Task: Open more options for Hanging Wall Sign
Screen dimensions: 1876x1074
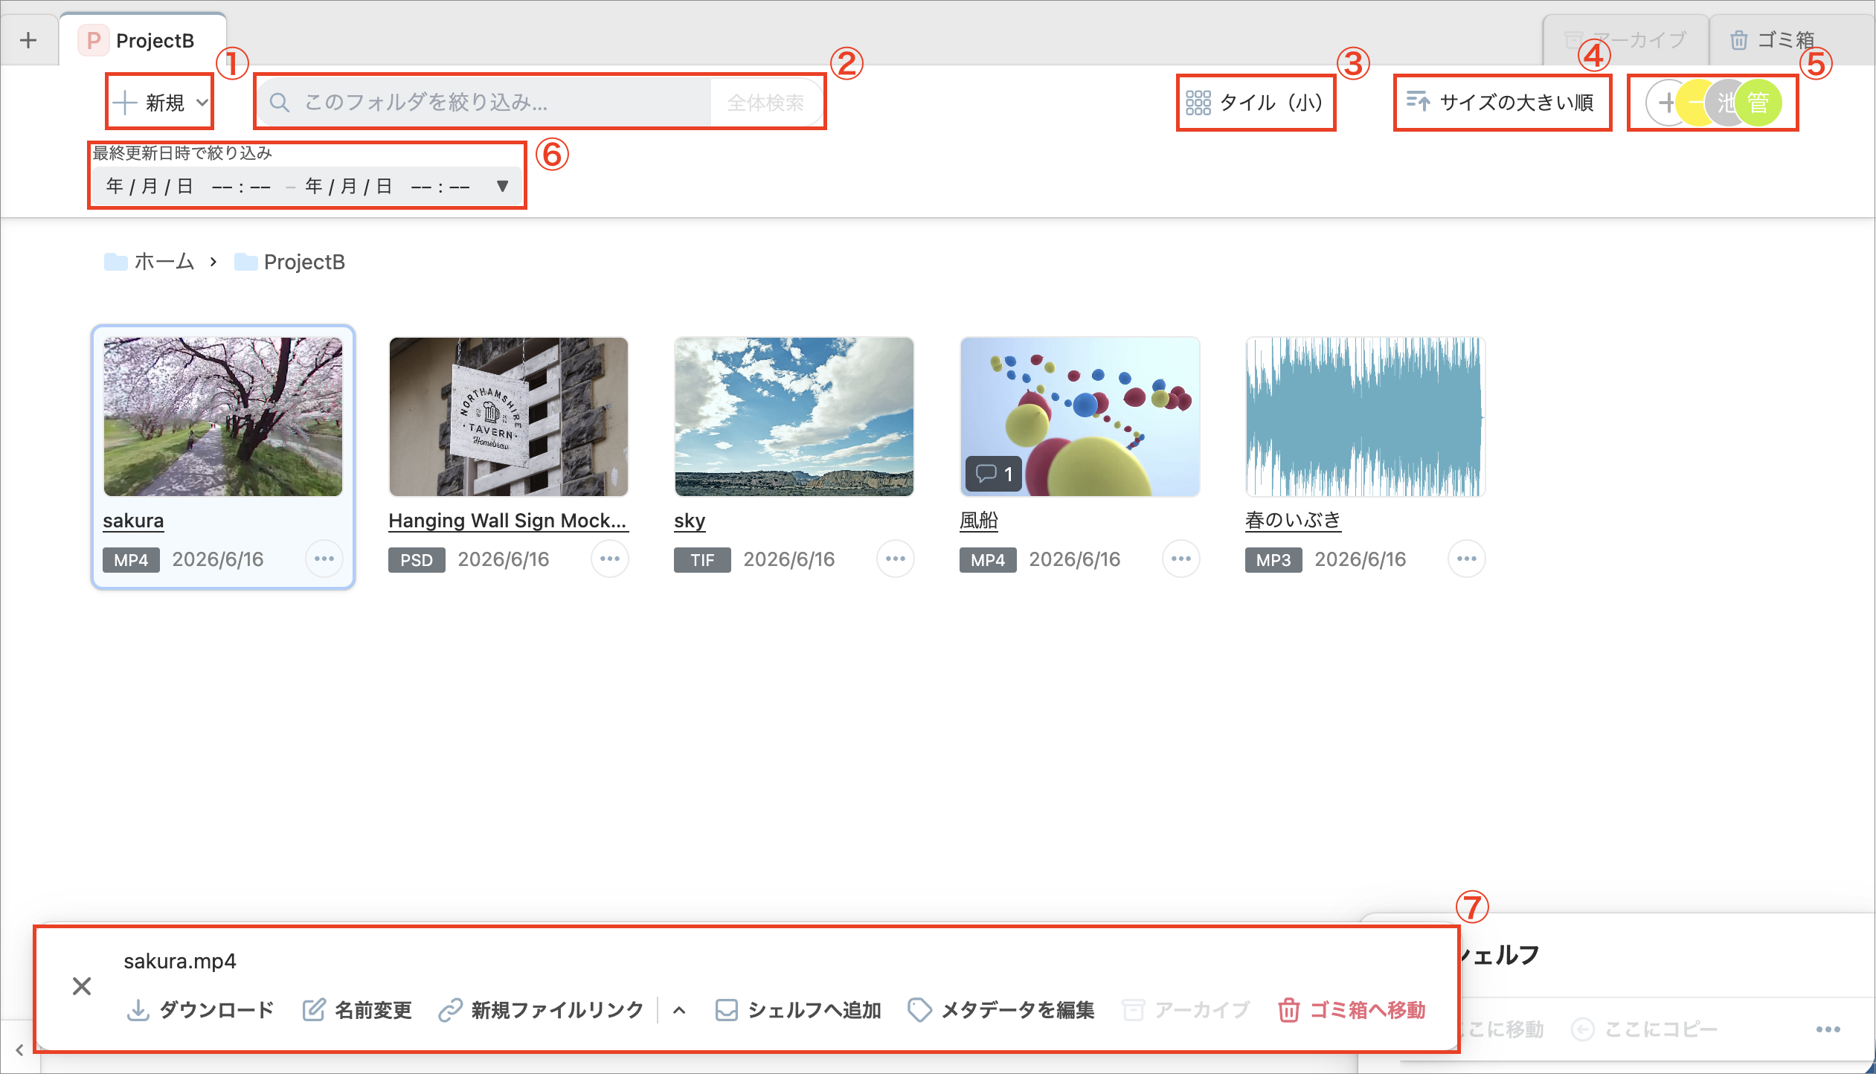Action: [610, 559]
